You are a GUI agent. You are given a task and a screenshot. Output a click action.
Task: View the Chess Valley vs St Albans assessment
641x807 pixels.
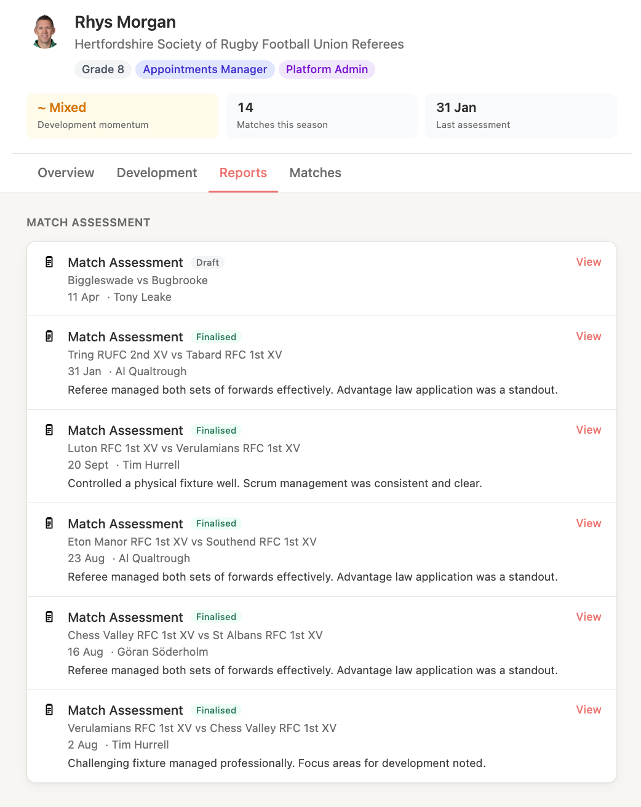click(589, 617)
